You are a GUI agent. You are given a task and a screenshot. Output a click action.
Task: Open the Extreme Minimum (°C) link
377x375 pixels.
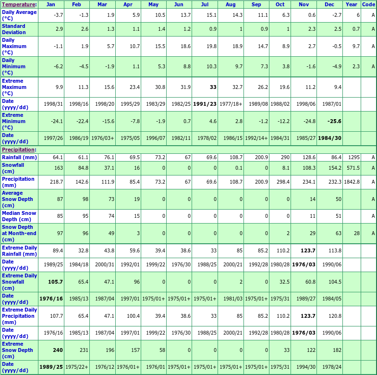tap(14, 121)
